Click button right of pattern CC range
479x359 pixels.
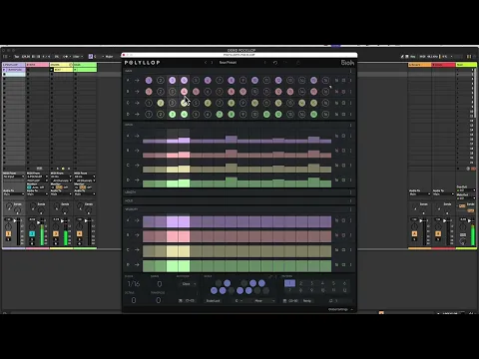point(307,301)
